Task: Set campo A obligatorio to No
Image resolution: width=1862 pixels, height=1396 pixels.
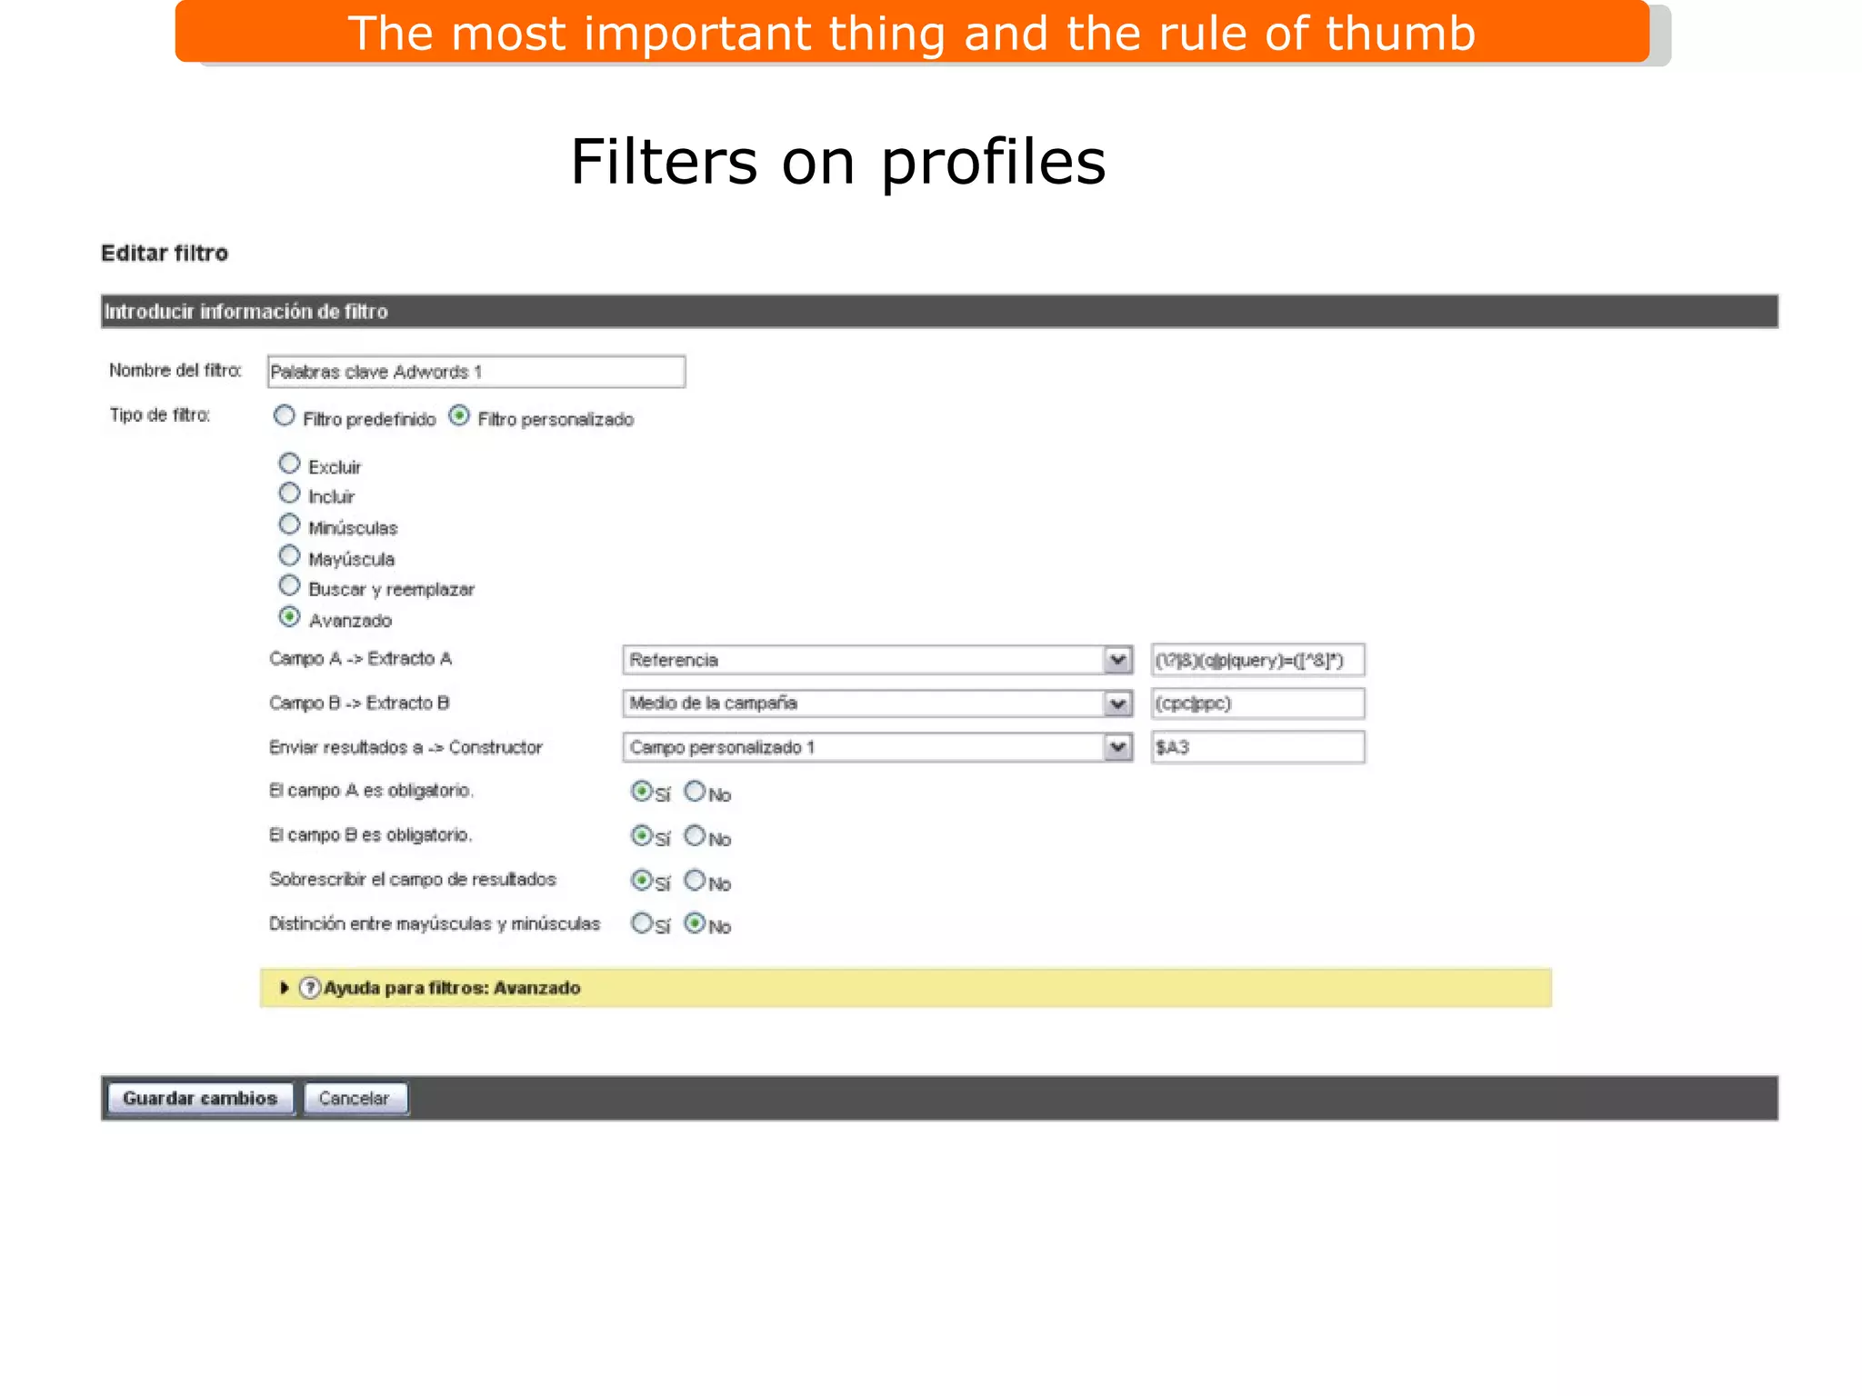Action: click(695, 791)
